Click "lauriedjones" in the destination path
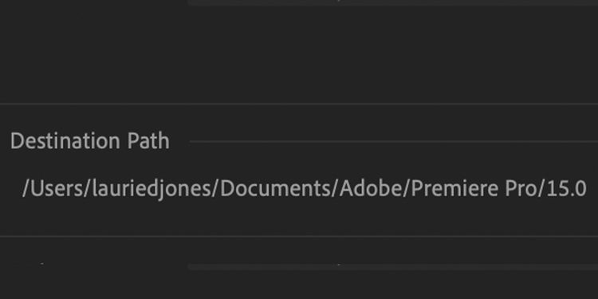This screenshot has height=299, width=598. pyautogui.click(x=151, y=190)
